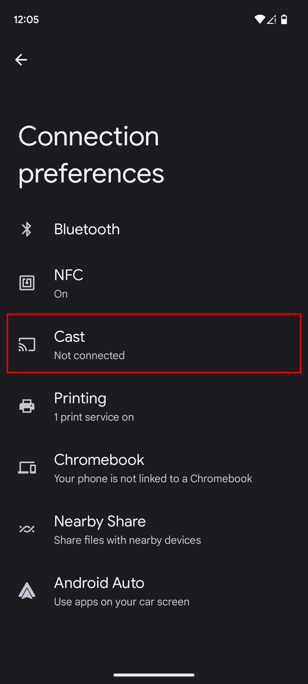308x684 pixels.
Task: Tap 'Share files with nearby devices' text
Action: pos(127,540)
